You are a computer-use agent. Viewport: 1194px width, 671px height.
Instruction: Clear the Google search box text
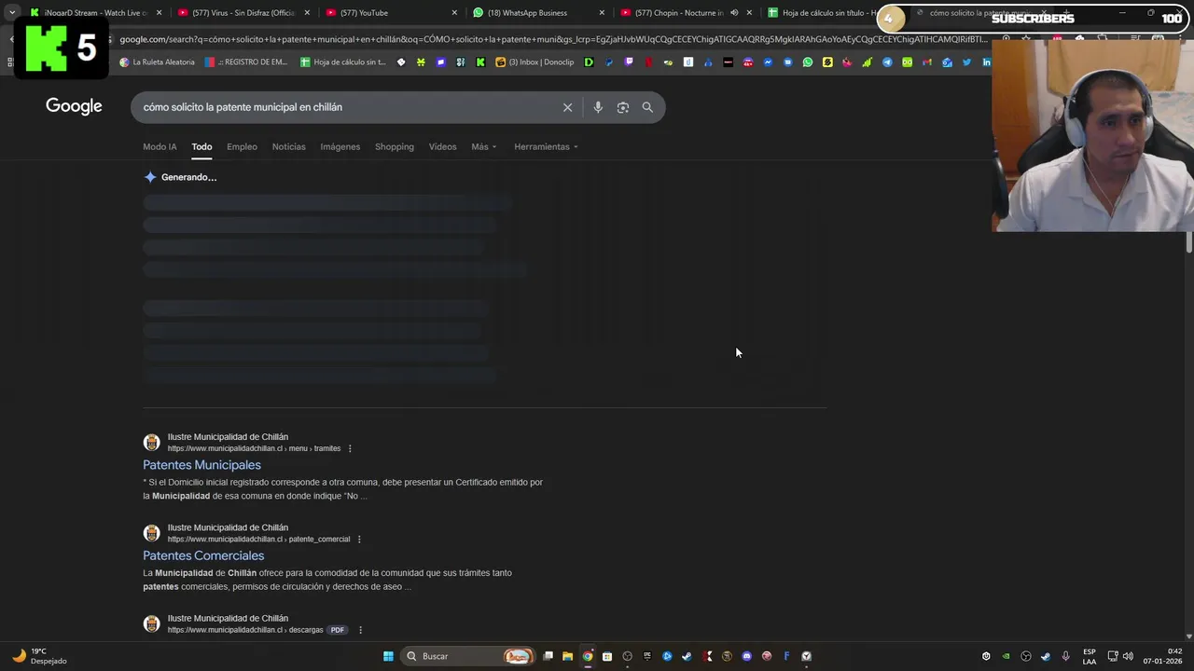567,107
